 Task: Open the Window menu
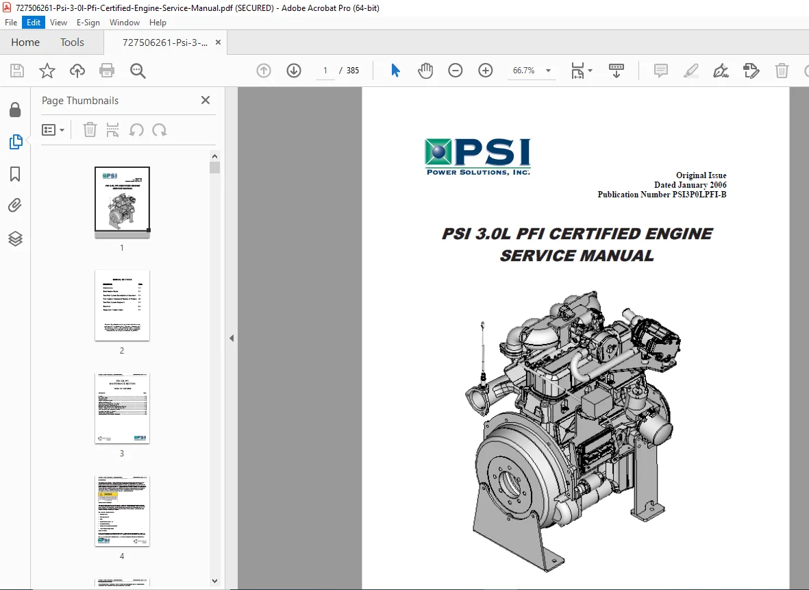point(125,23)
